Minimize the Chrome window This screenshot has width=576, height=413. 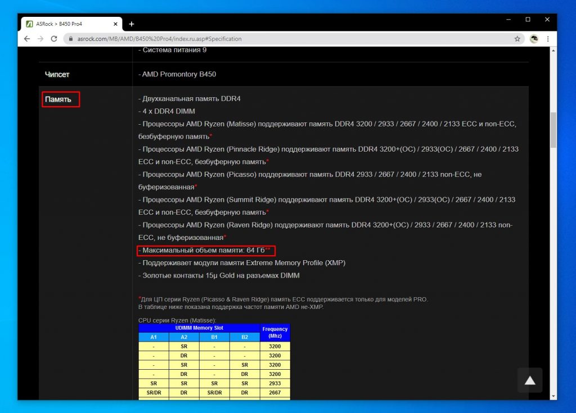pyautogui.click(x=508, y=20)
